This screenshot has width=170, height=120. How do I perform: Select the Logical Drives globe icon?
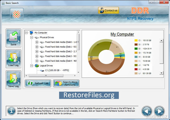[37, 66]
